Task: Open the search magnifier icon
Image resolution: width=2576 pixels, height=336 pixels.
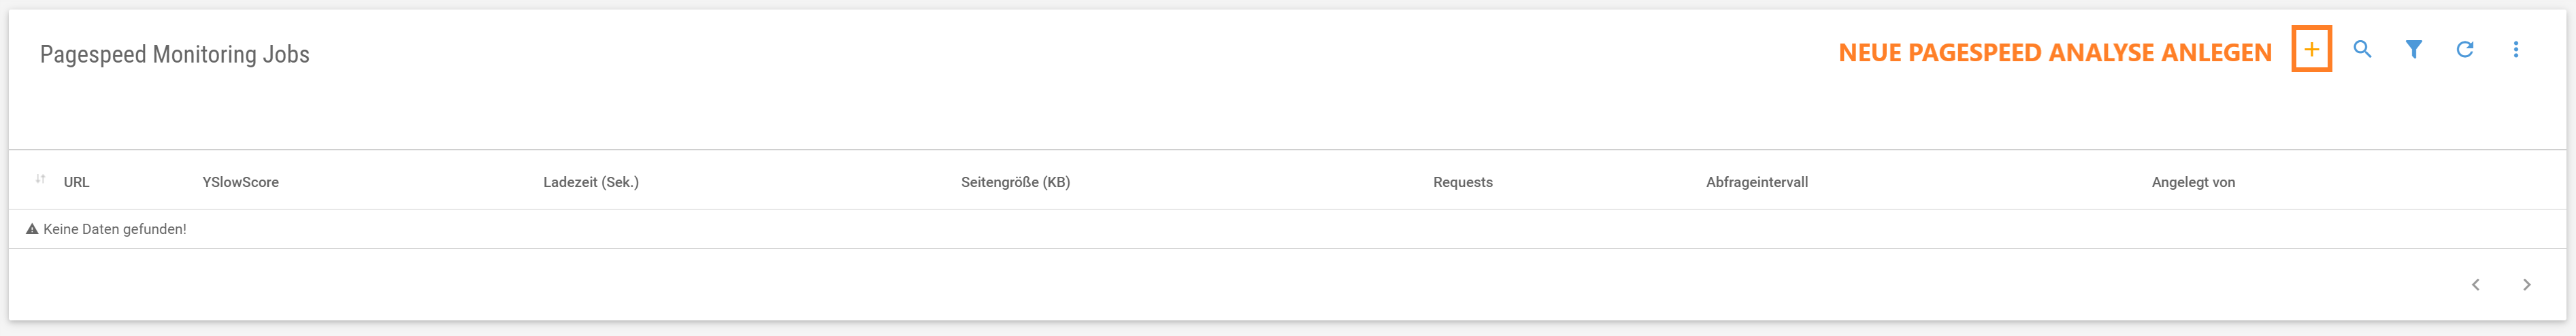Action: pos(2362,49)
